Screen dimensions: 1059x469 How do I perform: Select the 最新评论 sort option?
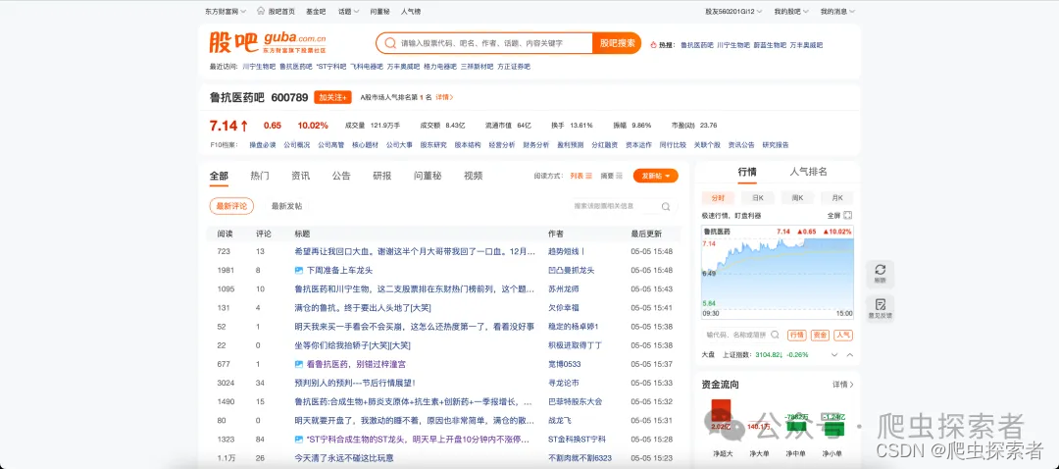tap(231, 206)
